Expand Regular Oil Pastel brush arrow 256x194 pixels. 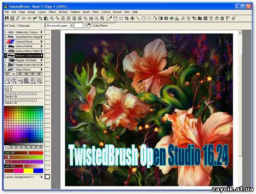pyautogui.click(x=41, y=60)
